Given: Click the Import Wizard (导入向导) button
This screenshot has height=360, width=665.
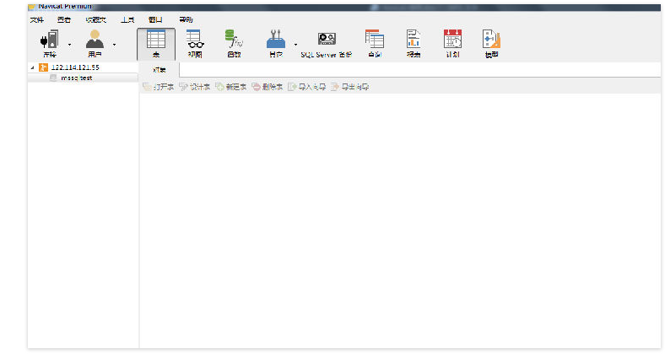Looking at the screenshot, I should (307, 87).
